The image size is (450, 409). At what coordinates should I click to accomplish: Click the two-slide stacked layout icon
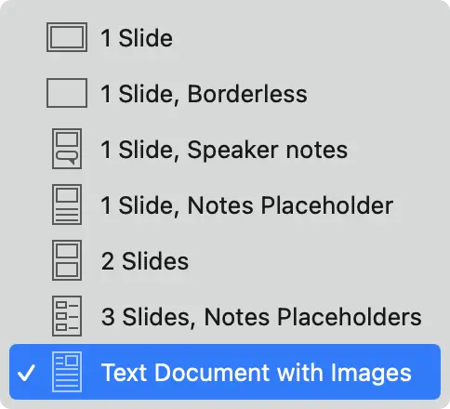(x=67, y=260)
